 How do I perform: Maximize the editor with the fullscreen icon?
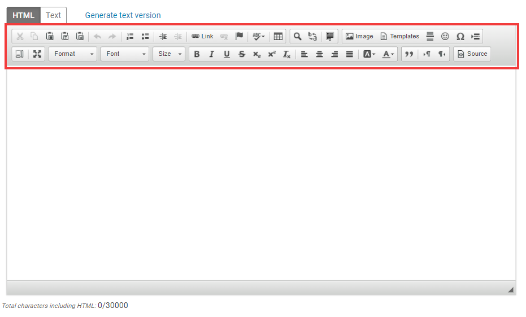pos(37,54)
